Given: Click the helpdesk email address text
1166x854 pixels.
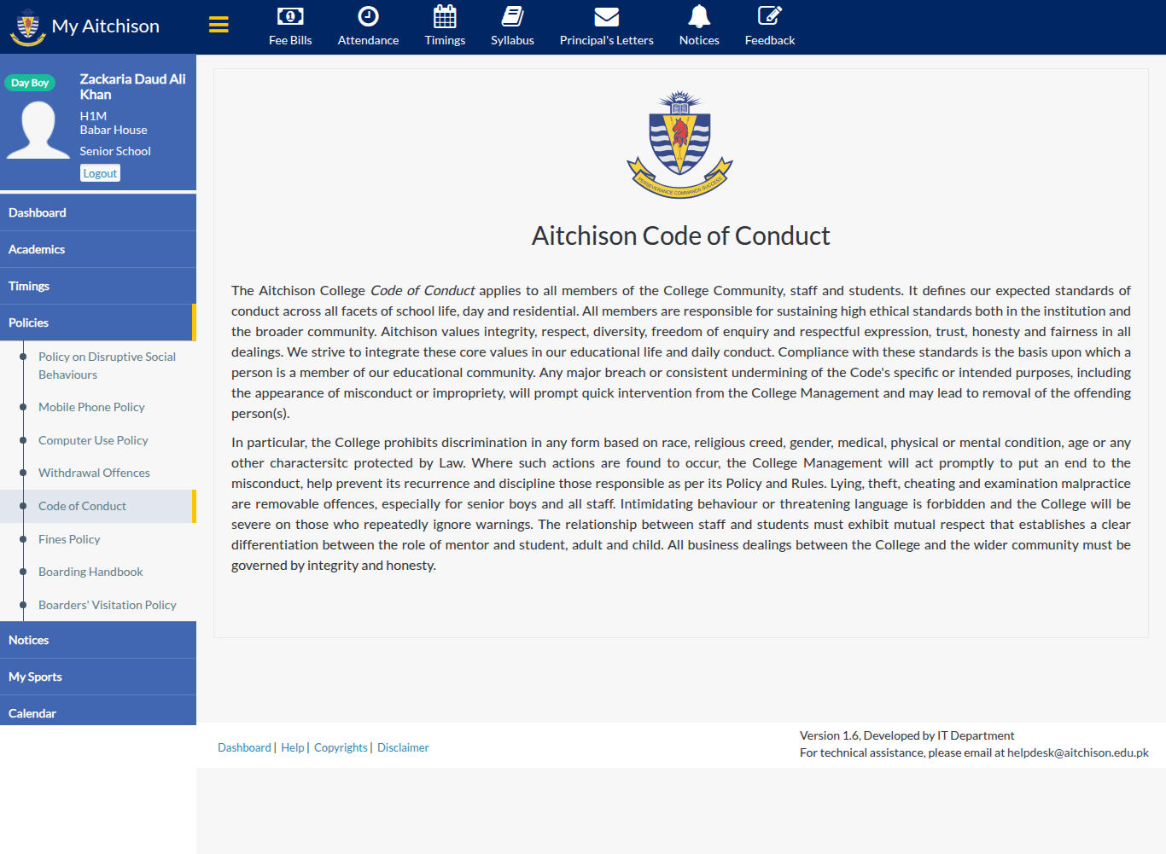Looking at the screenshot, I should click(1078, 752).
